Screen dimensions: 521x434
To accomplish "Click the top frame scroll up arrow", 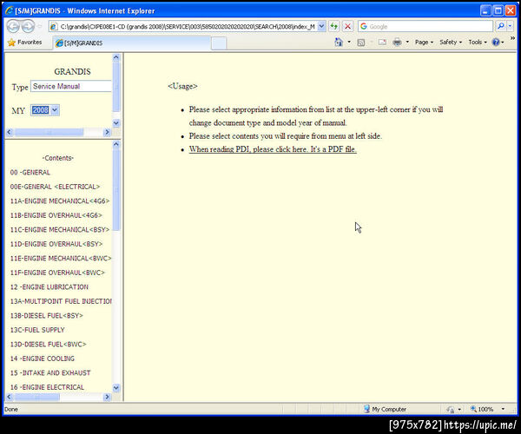I will (x=116, y=57).
